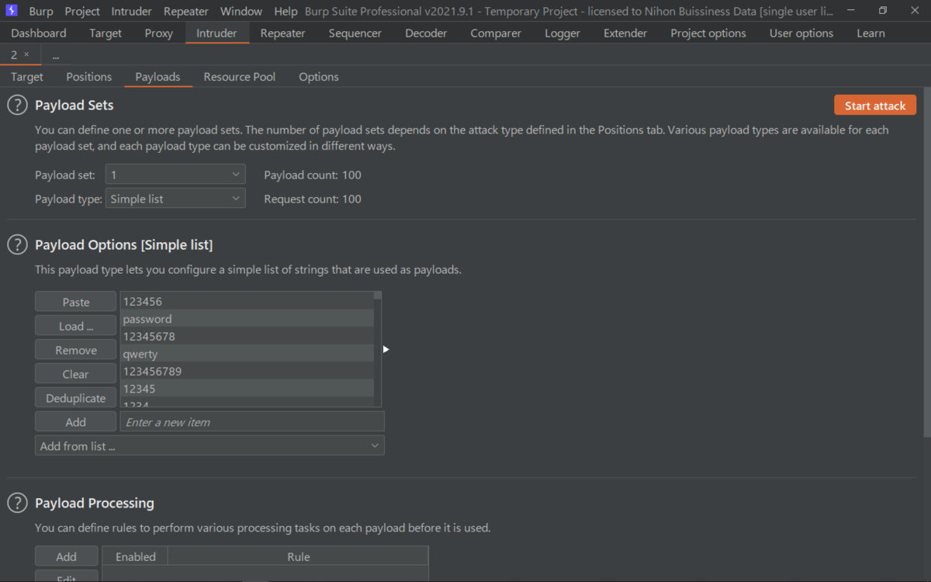
Task: Select payload item 123456789
Action: pos(247,372)
